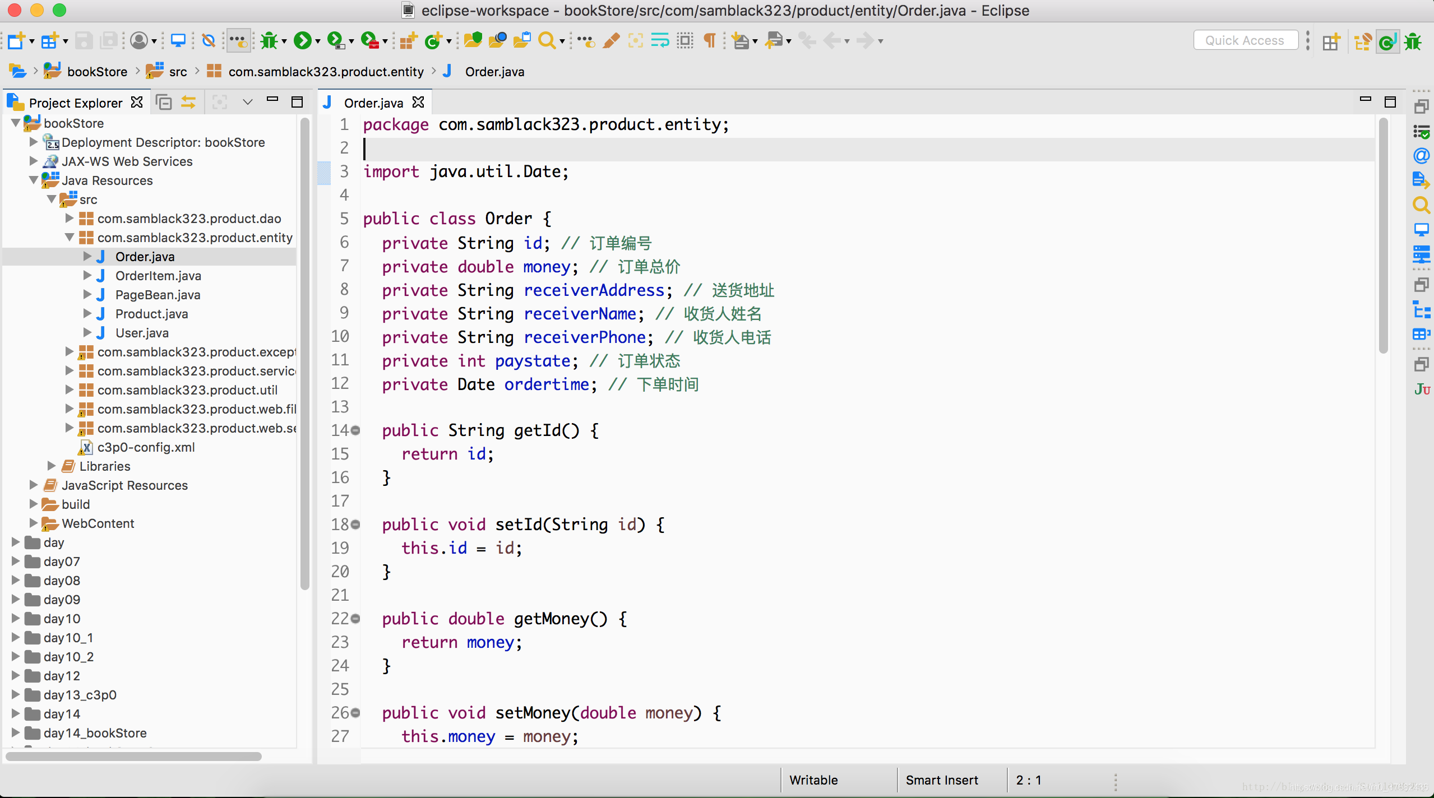Click the green Debug bug icon
Image resolution: width=1434 pixels, height=798 pixels.
click(x=269, y=40)
